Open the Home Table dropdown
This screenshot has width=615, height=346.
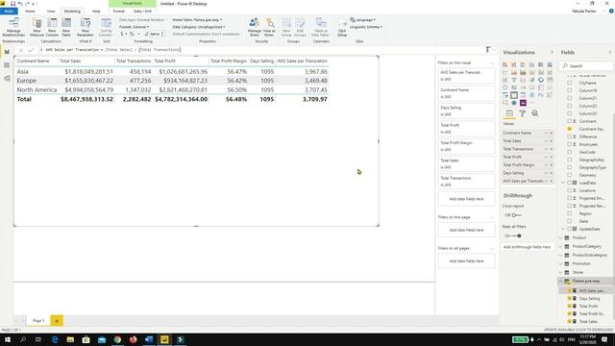coord(197,19)
